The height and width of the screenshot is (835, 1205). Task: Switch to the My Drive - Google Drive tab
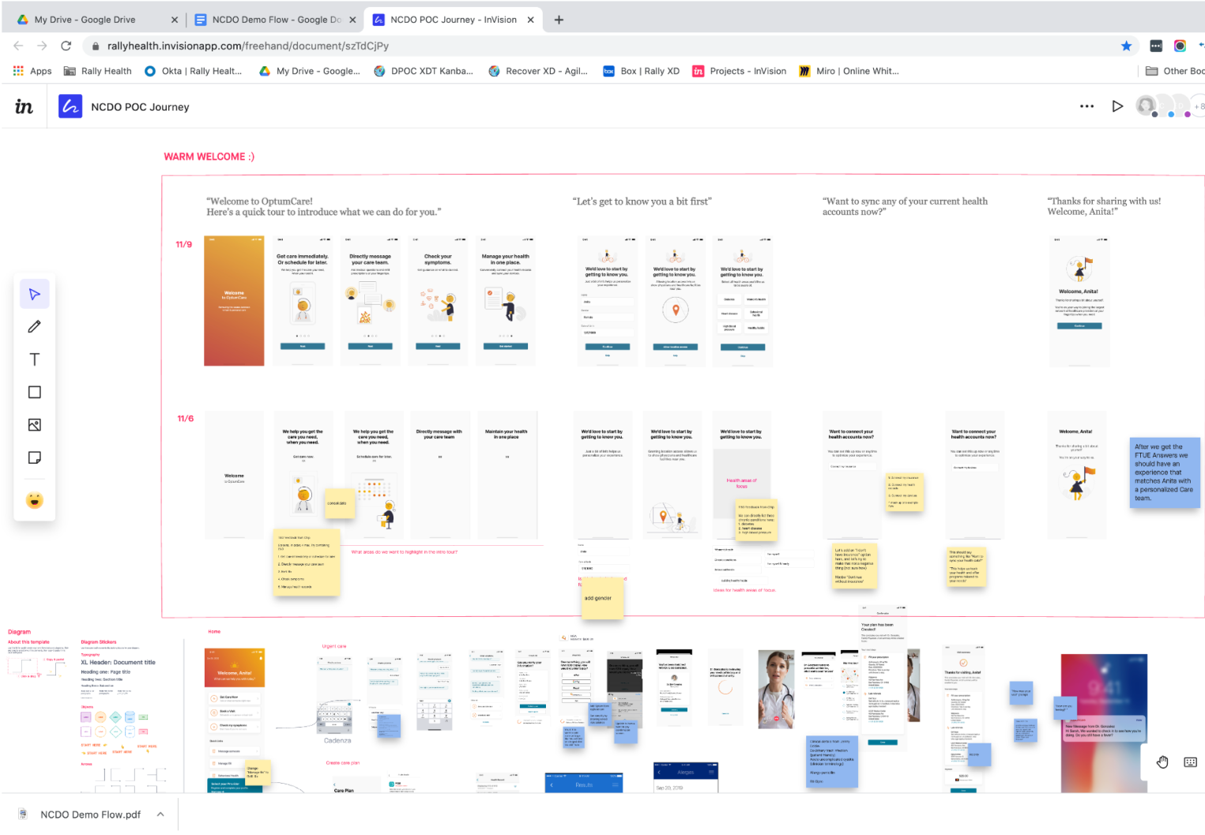pyautogui.click(x=85, y=20)
